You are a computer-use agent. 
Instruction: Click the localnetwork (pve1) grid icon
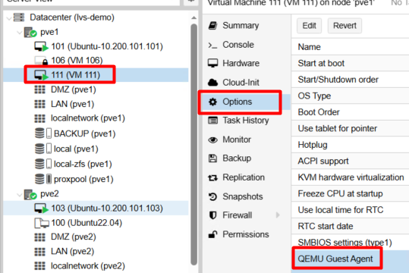click(x=39, y=118)
